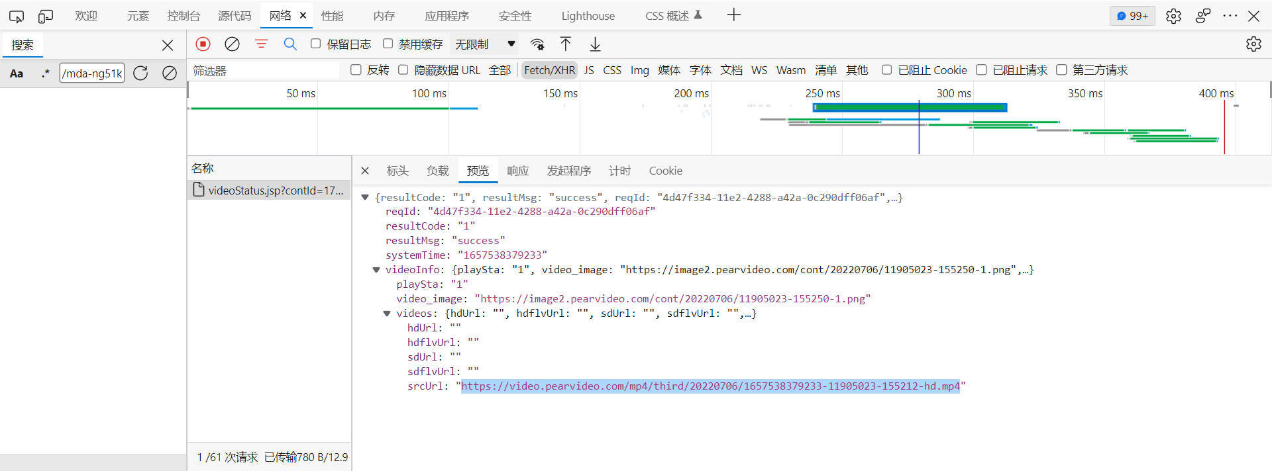Open the Lighthouse tab

pos(588,16)
